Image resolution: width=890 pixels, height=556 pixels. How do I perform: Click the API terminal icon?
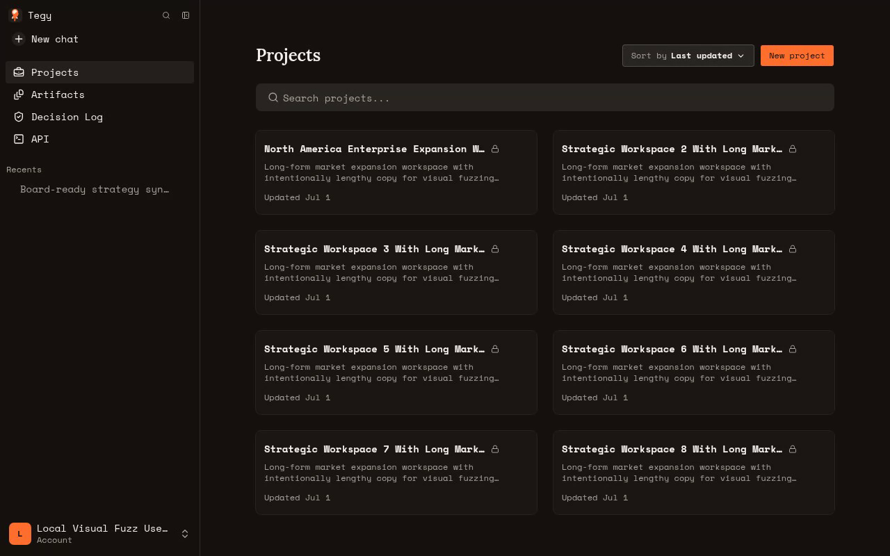click(19, 139)
